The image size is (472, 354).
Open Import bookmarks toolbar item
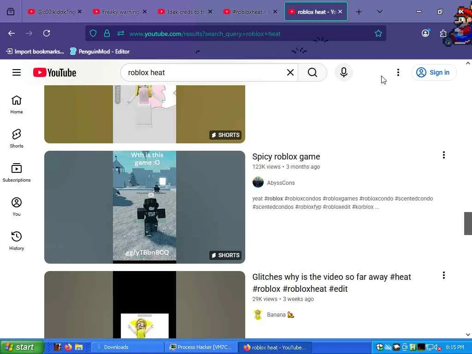[x=35, y=52]
